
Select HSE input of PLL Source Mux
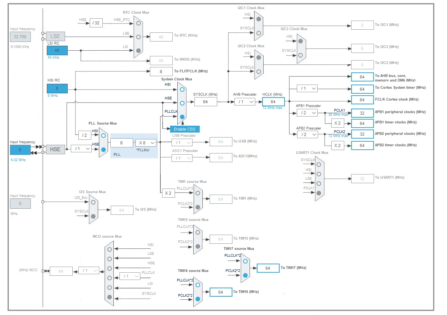pyautogui.click(x=103, y=150)
